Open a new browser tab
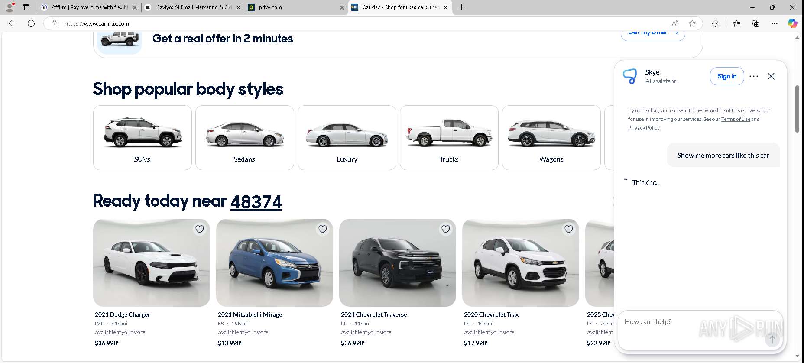Image resolution: width=804 pixels, height=363 pixels. pos(462,7)
